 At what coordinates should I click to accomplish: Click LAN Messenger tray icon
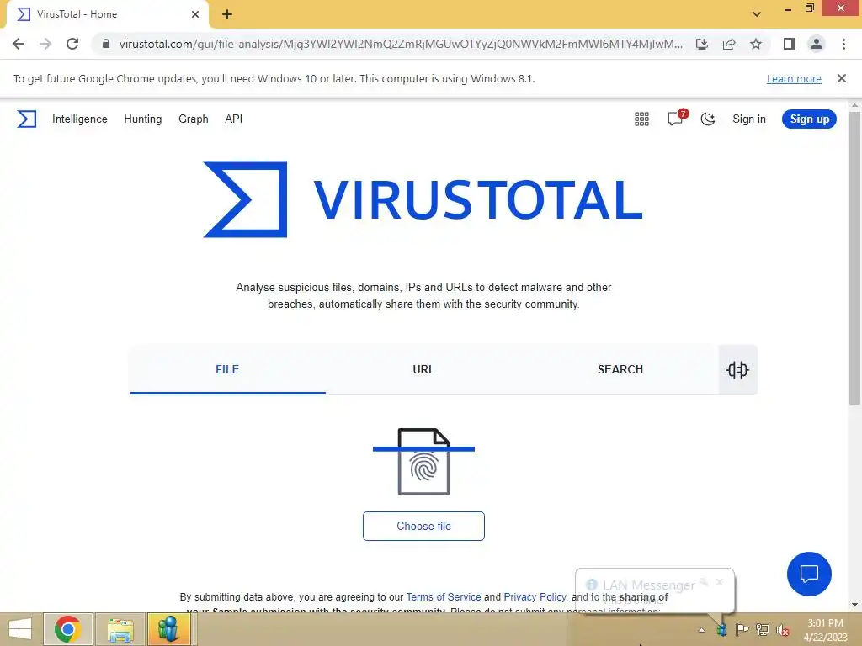721,629
